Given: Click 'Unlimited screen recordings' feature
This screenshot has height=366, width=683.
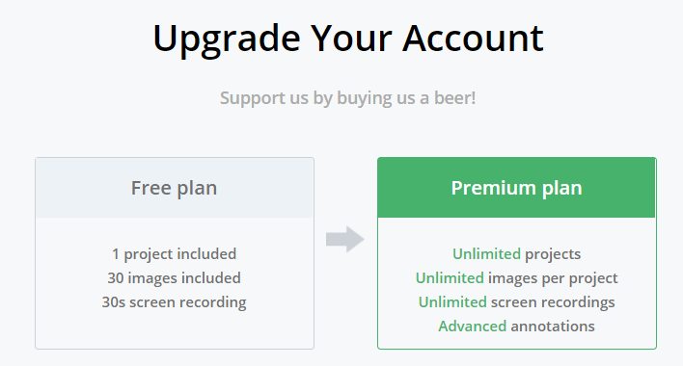Looking at the screenshot, I should [517, 302].
